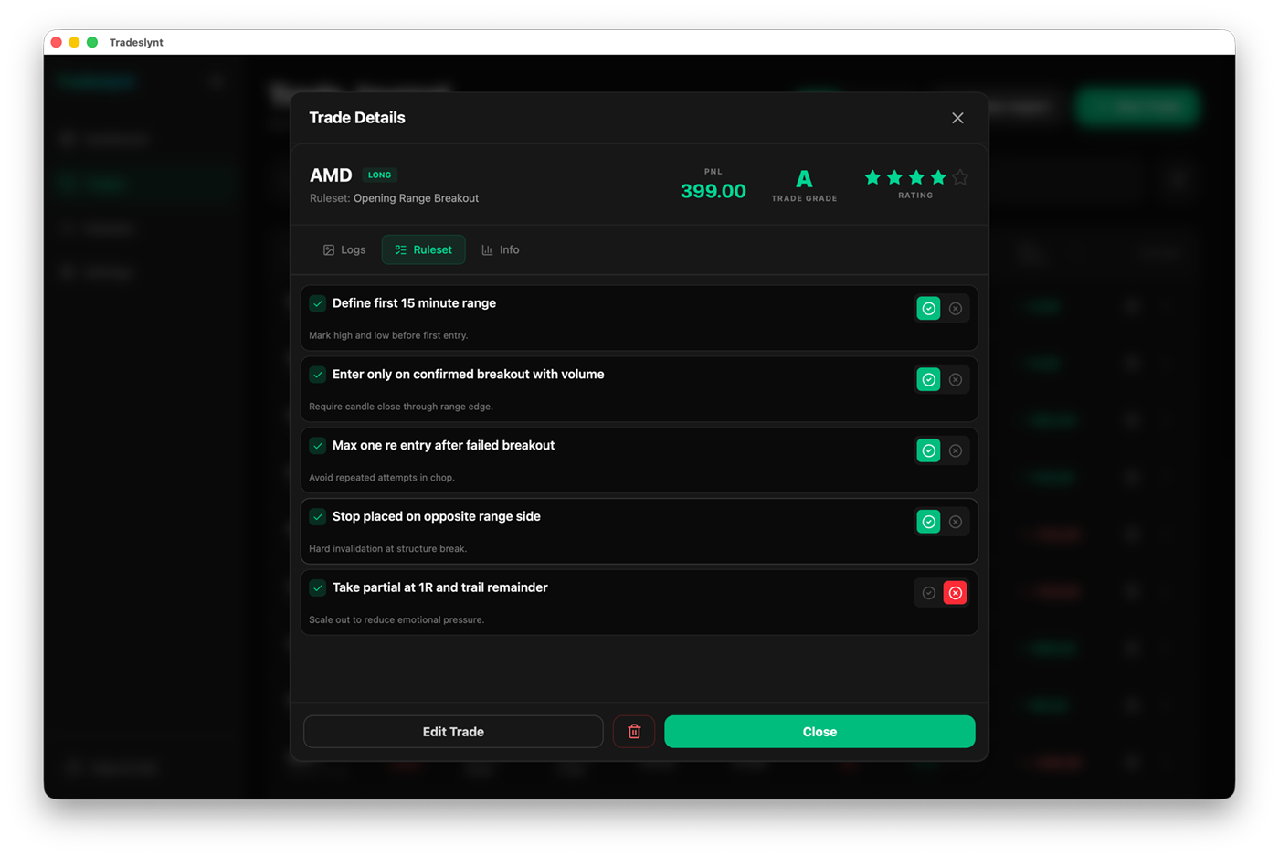Viewport: 1279px width, 857px height.
Task: Click the AMD ticker symbol
Action: click(331, 175)
